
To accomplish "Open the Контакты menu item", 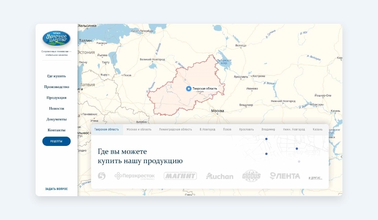I will (57, 130).
